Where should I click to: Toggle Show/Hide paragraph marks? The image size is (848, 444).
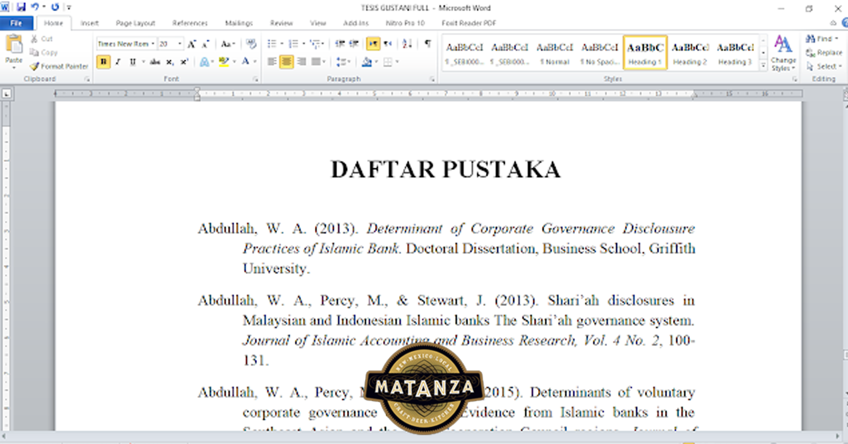click(x=428, y=44)
